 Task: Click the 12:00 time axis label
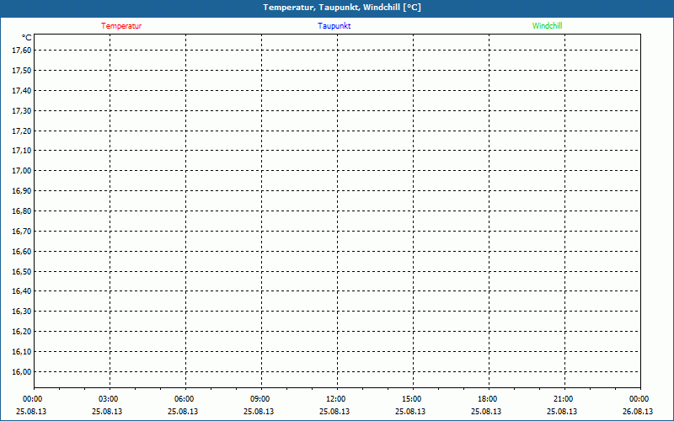tap(335, 399)
